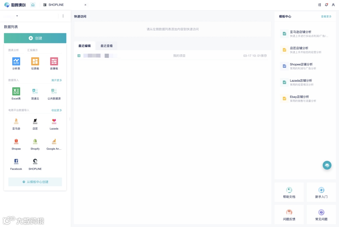
Task: Open 店匠店铺分析 template
Action: [305, 50]
